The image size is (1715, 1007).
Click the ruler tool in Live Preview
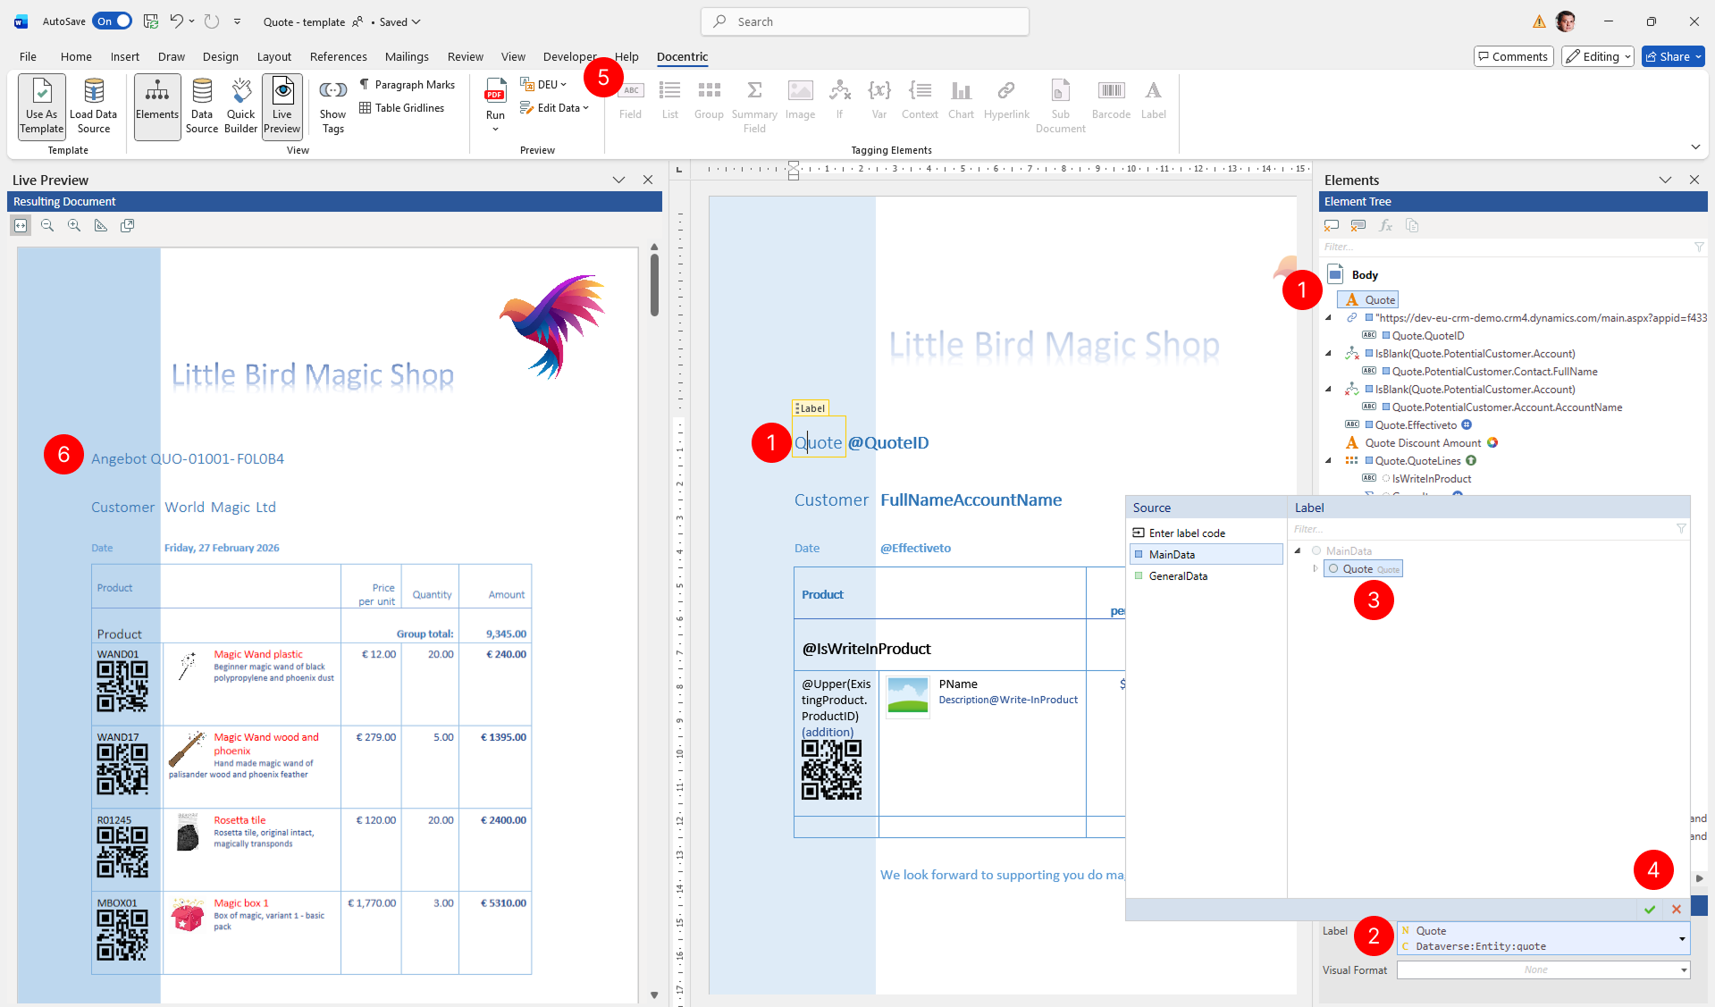pos(101,226)
